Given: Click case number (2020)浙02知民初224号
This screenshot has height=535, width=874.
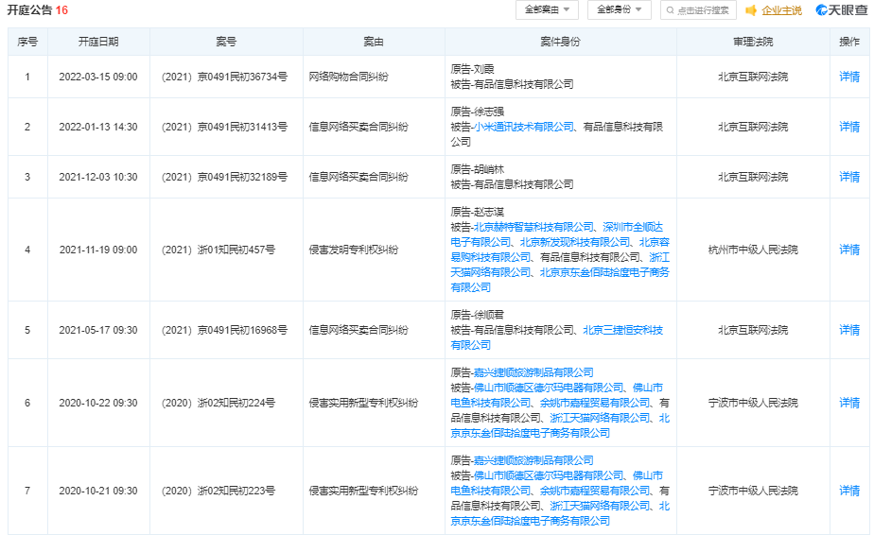Looking at the screenshot, I should click(218, 403).
